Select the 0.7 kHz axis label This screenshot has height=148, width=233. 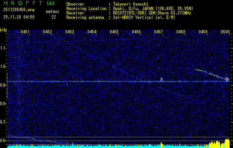4,122
